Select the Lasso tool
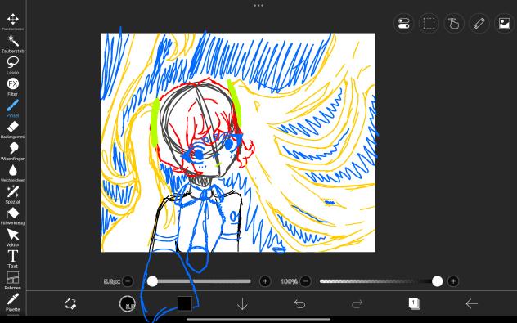 tap(13, 65)
